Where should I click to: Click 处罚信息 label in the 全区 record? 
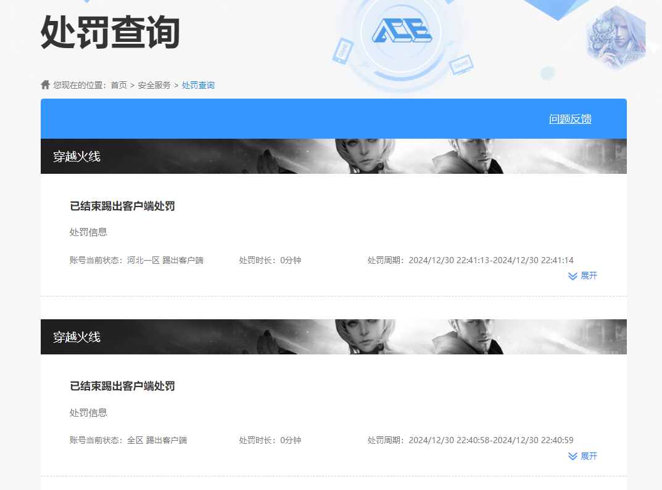(88, 413)
